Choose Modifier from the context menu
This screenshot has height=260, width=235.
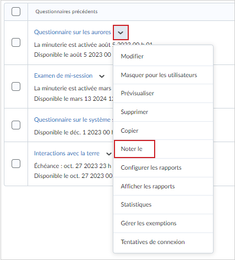click(163, 56)
